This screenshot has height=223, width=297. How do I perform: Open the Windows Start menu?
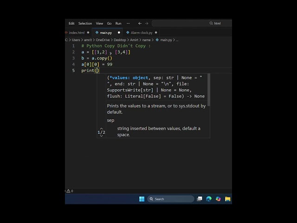click(142, 199)
